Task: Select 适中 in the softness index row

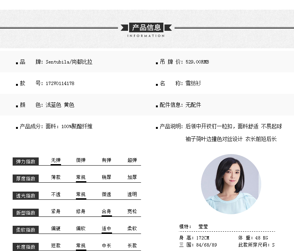Action: (x=106, y=229)
